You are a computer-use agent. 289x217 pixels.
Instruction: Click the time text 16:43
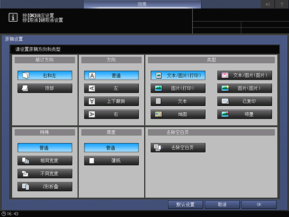(x=13, y=214)
